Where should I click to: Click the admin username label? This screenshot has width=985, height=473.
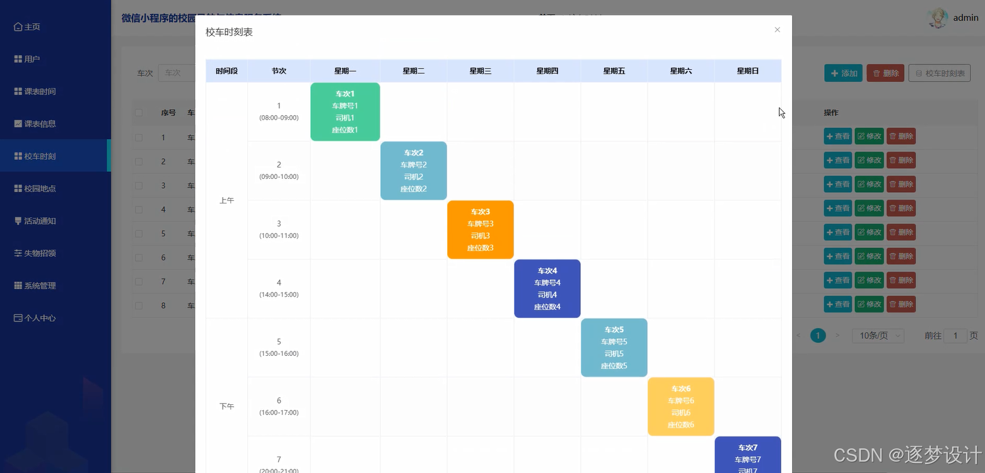coord(965,18)
